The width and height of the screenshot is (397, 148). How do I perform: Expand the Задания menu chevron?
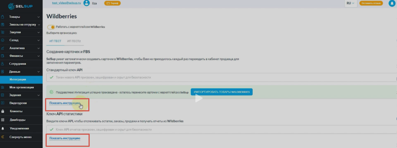[x=39, y=95]
